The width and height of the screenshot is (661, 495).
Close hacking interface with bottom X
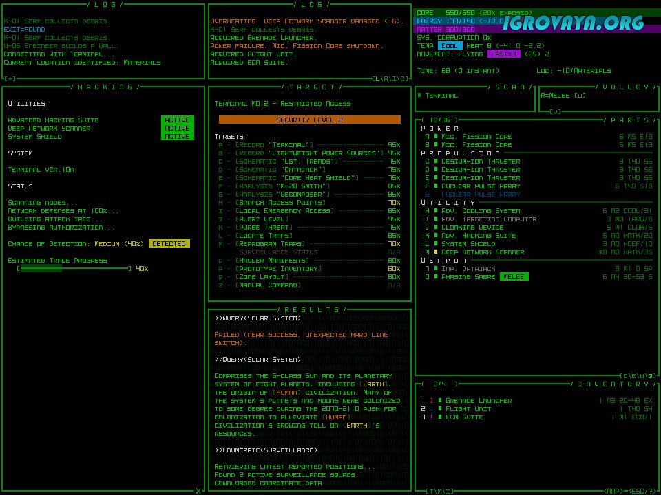point(198,491)
